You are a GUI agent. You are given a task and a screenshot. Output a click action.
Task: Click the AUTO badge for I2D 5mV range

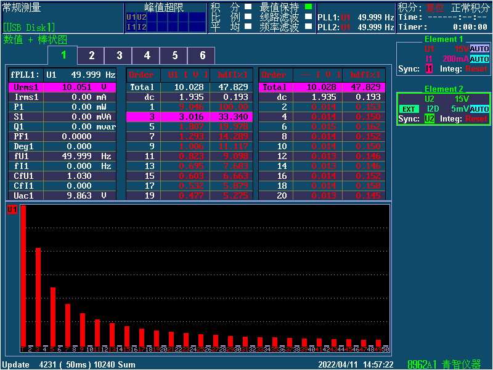click(479, 109)
